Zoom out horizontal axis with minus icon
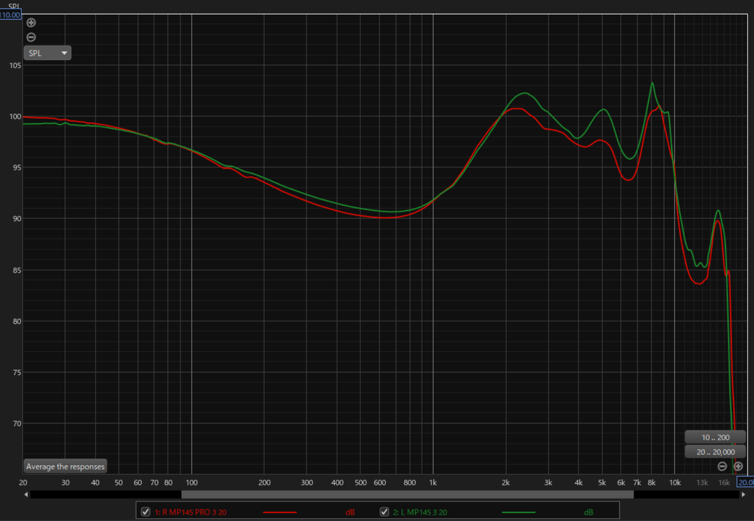 tap(723, 466)
